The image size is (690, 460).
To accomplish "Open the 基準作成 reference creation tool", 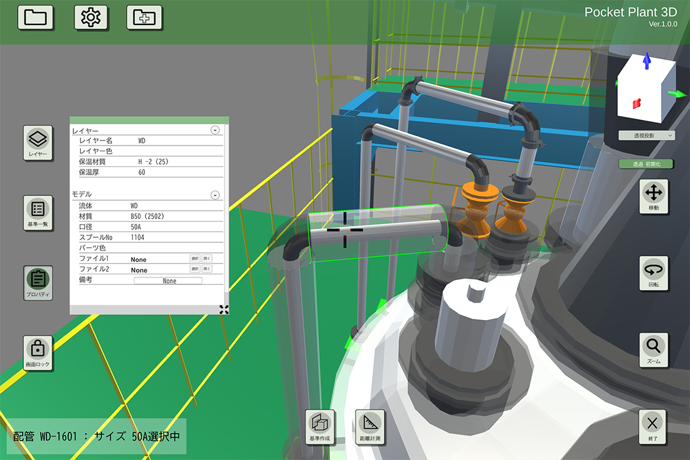I will pos(320,427).
